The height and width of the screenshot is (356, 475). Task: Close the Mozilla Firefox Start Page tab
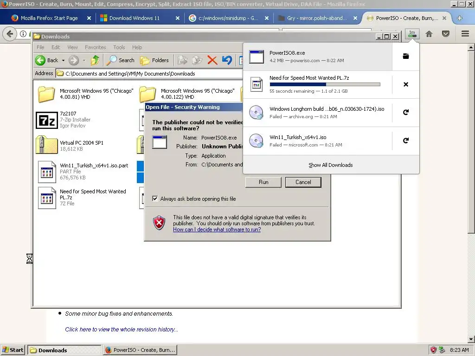[89, 18]
